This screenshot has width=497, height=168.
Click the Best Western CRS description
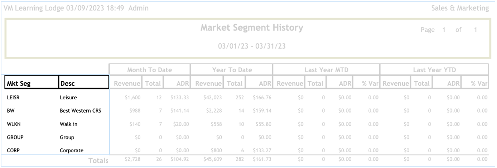(80, 111)
